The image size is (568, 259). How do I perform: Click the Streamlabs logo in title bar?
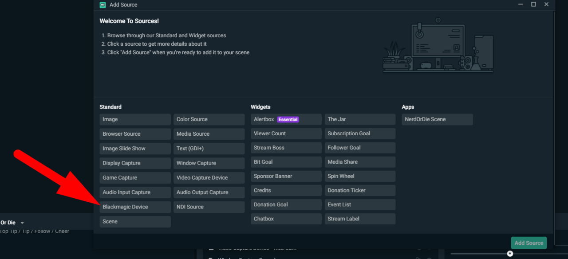(x=103, y=5)
